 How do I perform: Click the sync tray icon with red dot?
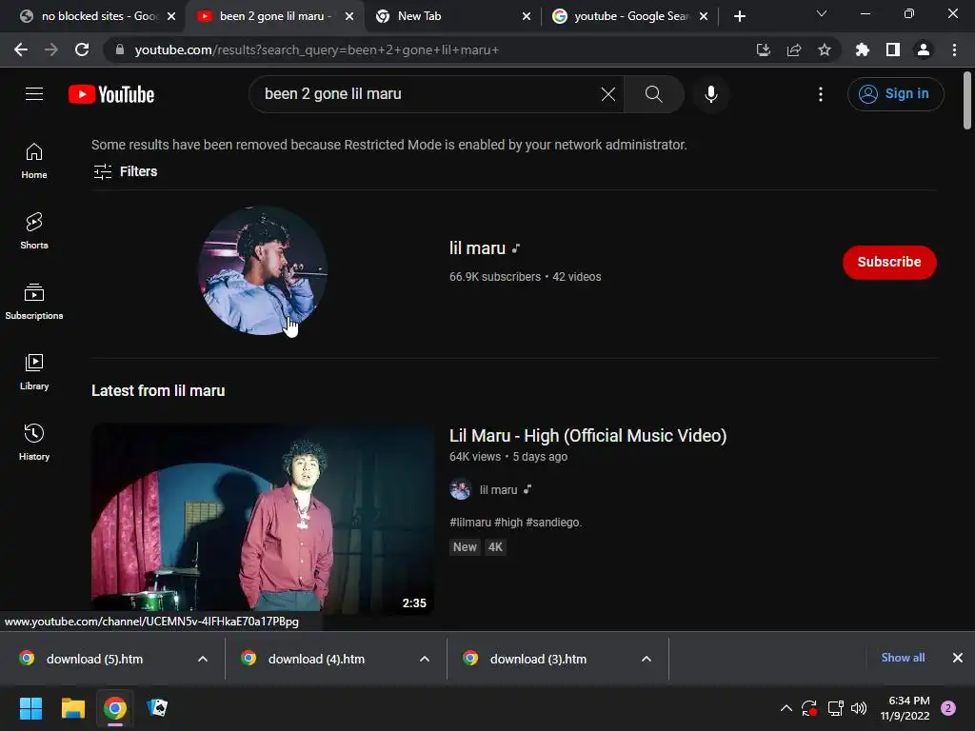809,708
